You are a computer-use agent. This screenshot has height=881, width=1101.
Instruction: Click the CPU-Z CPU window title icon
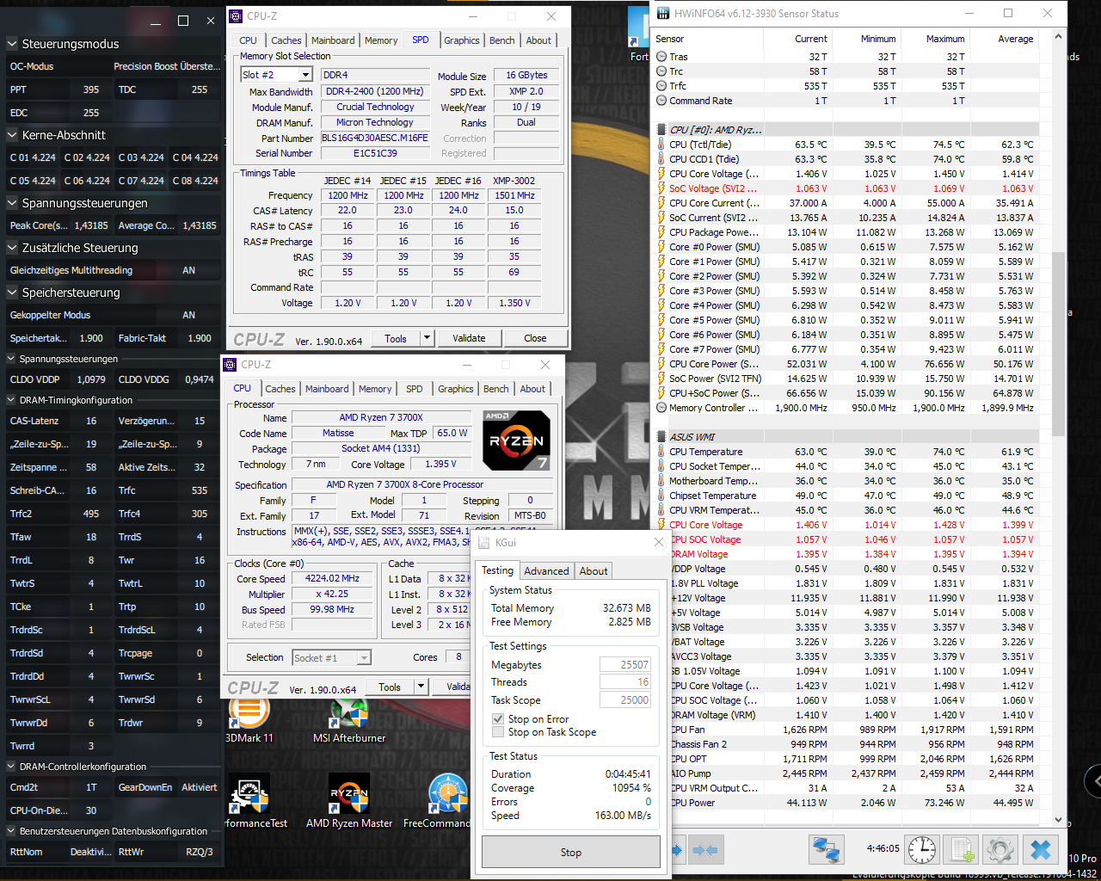tap(230, 364)
